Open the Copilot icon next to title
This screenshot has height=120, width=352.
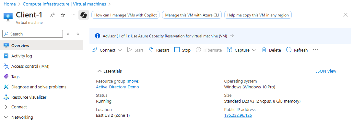tap(84, 15)
